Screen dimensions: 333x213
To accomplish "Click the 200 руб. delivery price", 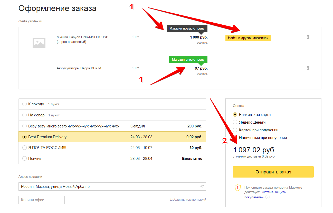I will pos(195,126).
